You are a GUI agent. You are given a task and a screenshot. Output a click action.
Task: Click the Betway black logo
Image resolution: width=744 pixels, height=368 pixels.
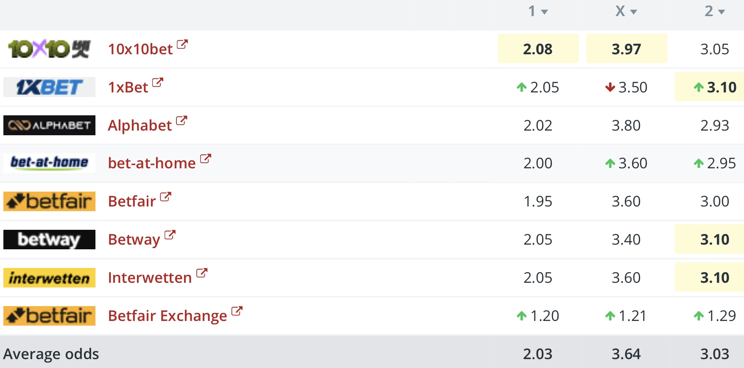pyautogui.click(x=49, y=240)
